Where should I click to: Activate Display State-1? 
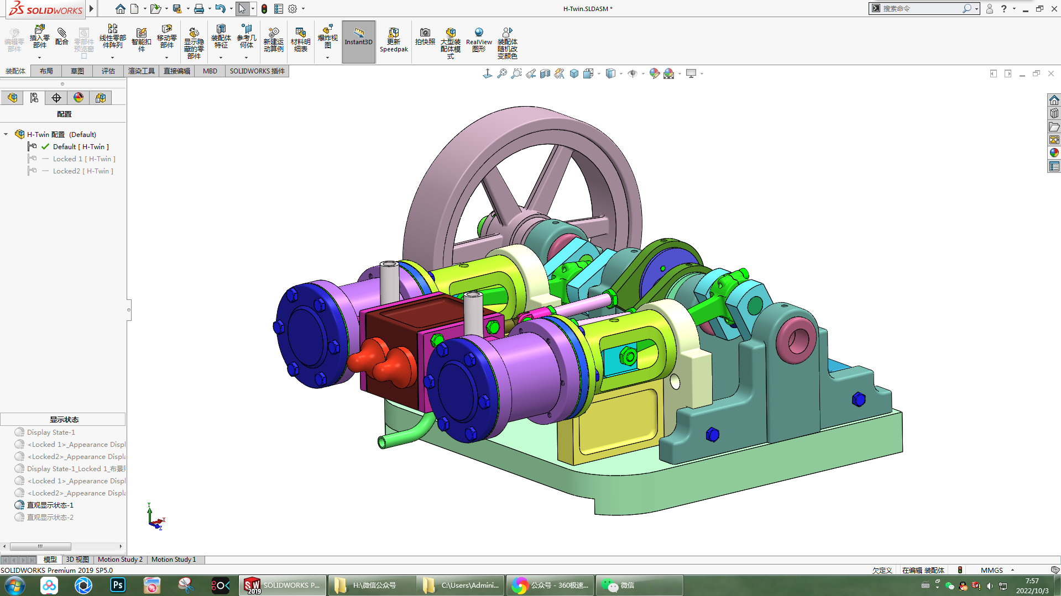[51, 433]
